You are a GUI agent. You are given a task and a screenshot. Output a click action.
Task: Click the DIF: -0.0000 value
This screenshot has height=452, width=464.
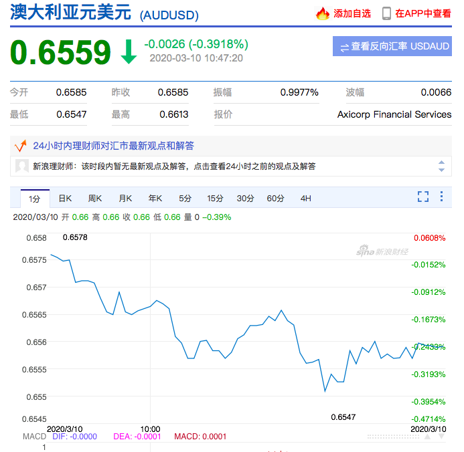tap(74, 437)
